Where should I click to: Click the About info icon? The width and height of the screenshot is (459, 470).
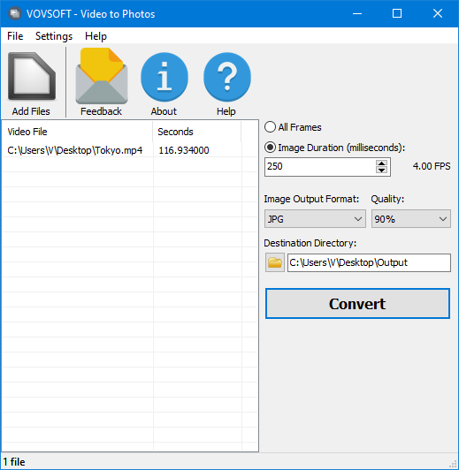[x=164, y=77]
